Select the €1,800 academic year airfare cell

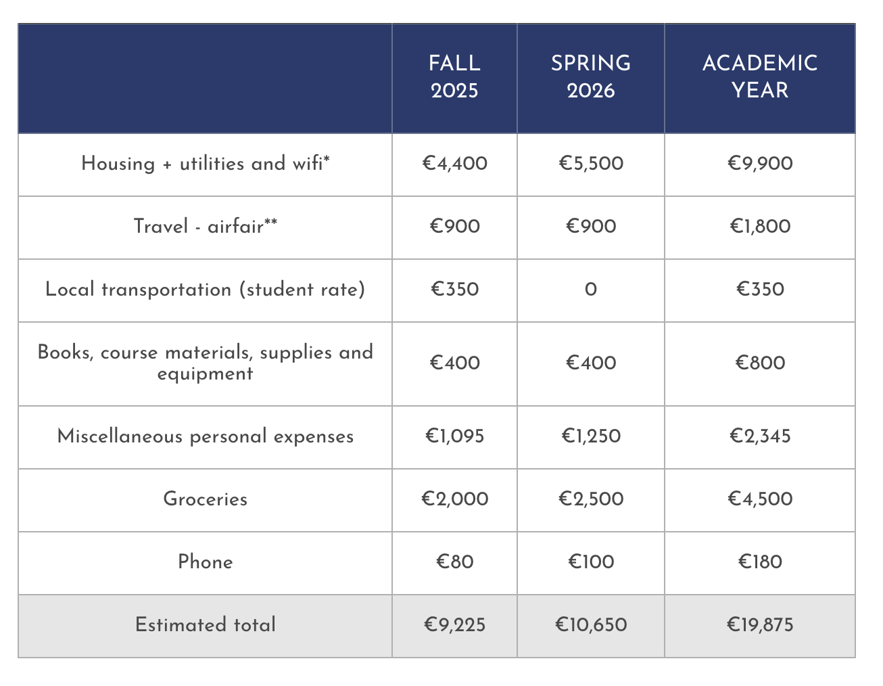[x=759, y=226]
